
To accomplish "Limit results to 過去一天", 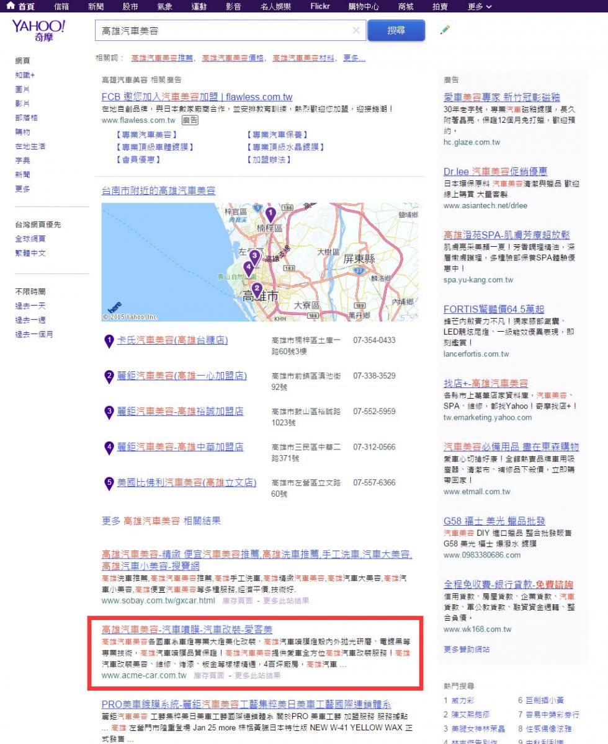I will (x=30, y=306).
